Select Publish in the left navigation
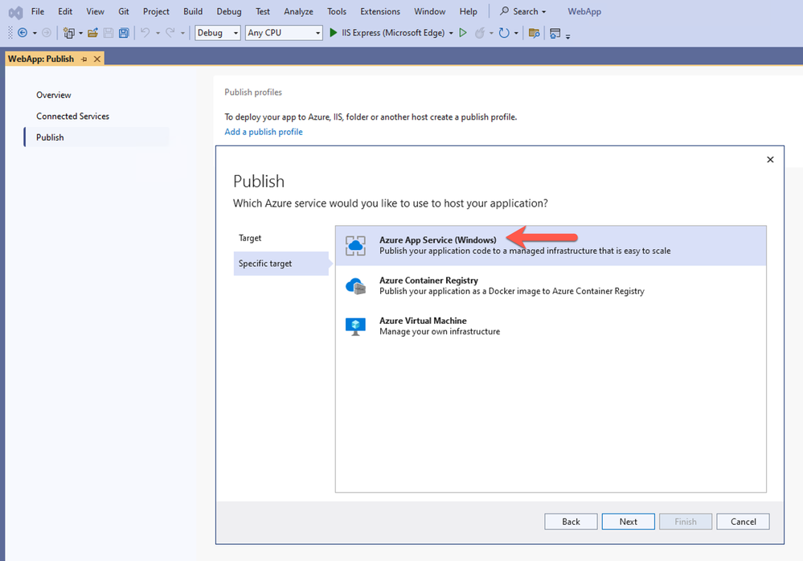The width and height of the screenshot is (803, 561). pos(96,137)
